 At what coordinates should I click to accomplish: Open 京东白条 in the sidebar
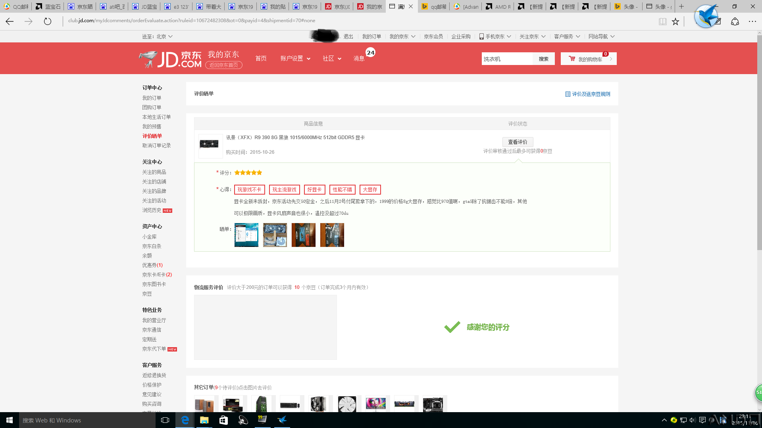152,246
